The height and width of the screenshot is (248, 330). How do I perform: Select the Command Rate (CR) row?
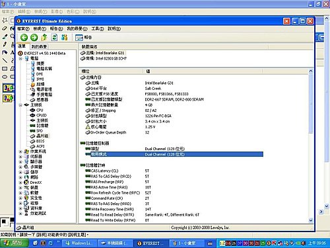[172, 198]
